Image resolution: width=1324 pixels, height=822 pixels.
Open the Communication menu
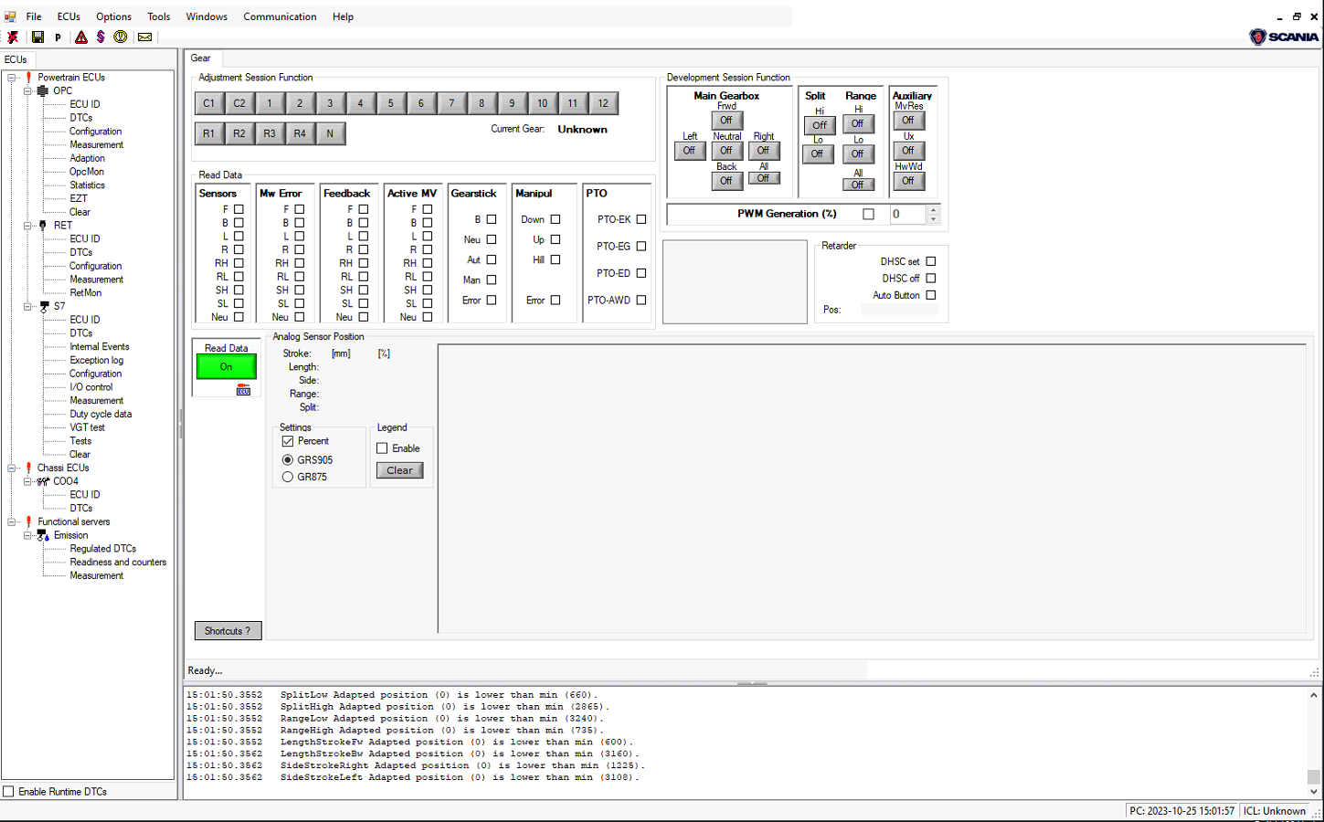point(280,16)
